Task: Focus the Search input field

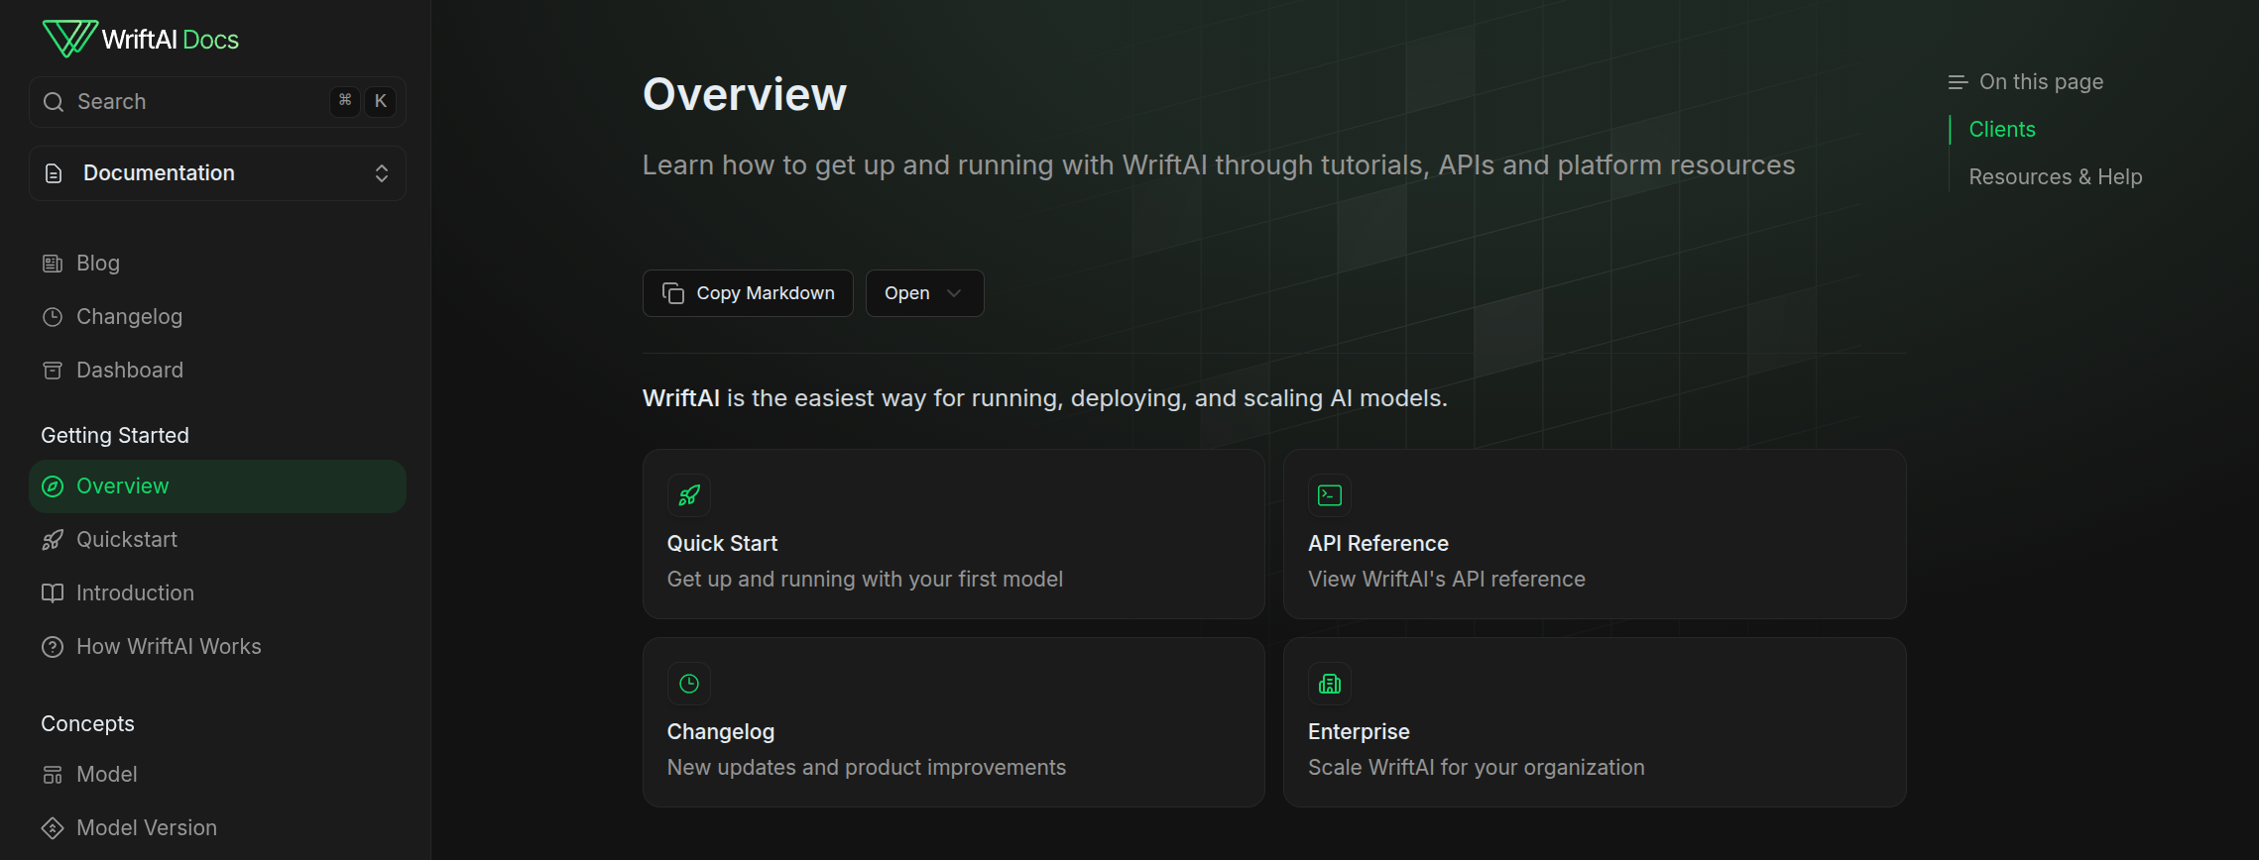Action: point(217,102)
